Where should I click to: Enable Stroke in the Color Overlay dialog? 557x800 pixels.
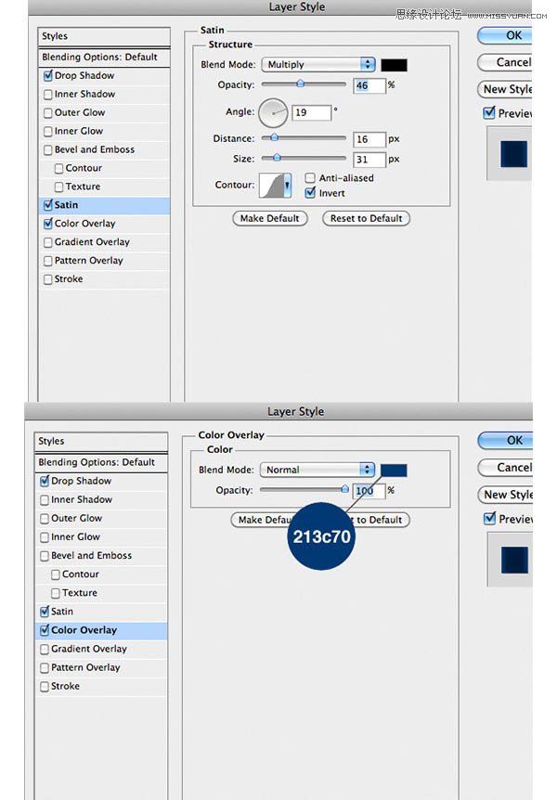click(45, 686)
